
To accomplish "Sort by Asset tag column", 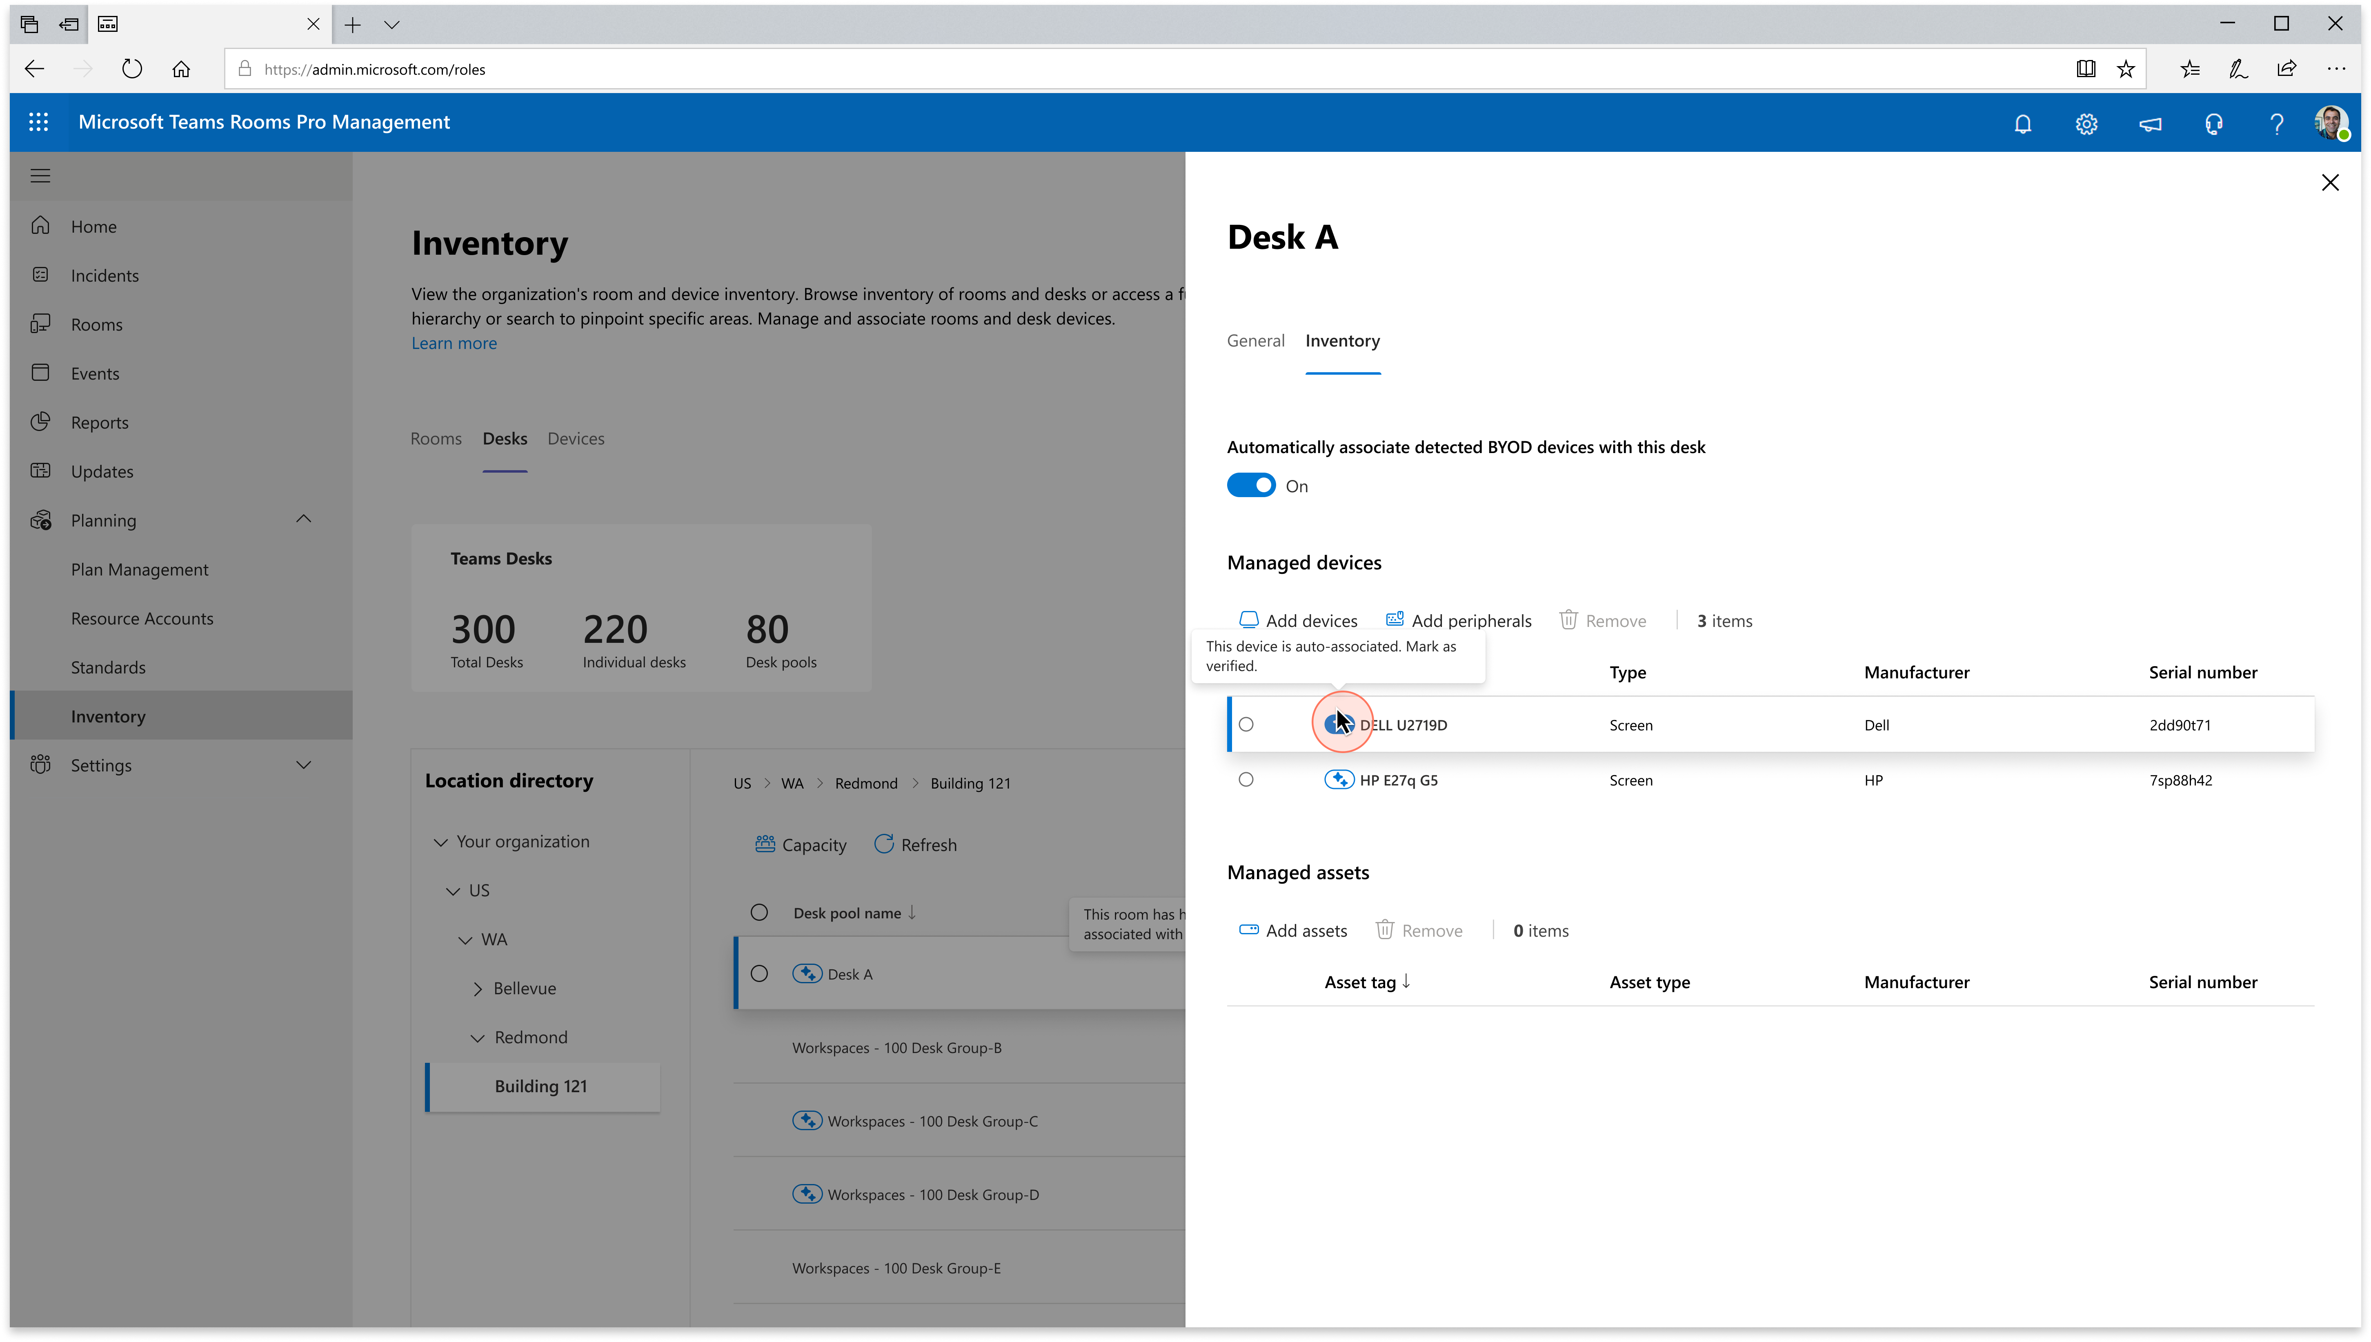I will 1367,982.
